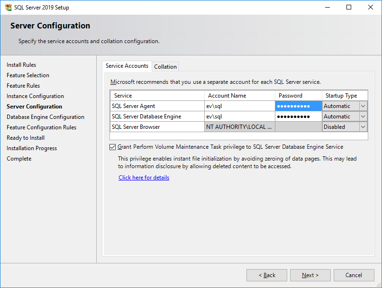Select the SQL Server Browser service row

coord(156,126)
